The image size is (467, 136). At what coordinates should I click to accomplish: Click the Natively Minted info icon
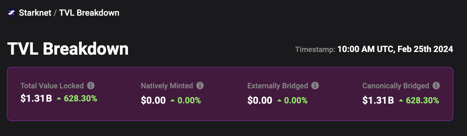200,86
